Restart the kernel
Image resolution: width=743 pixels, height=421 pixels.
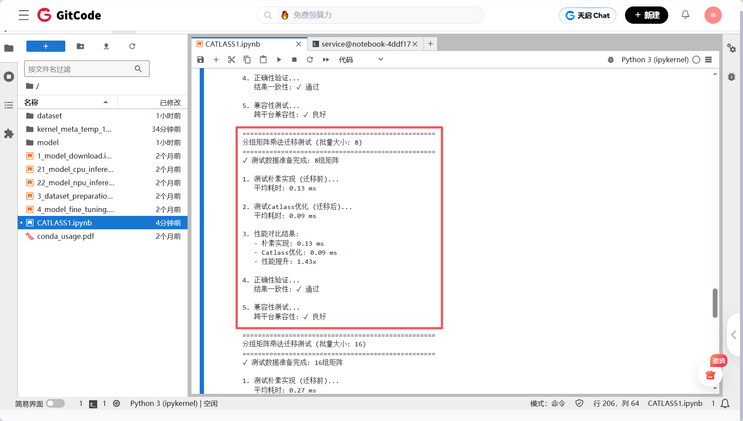point(310,60)
